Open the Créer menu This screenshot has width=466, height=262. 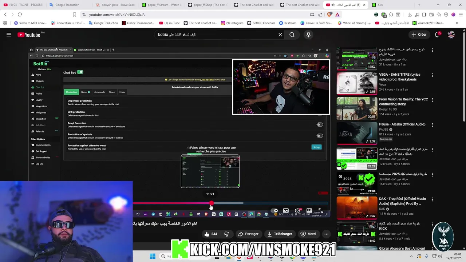click(x=419, y=35)
